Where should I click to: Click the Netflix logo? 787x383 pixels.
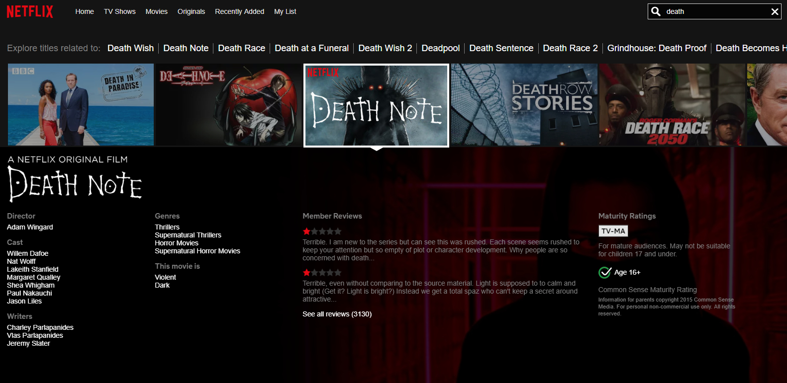30,11
